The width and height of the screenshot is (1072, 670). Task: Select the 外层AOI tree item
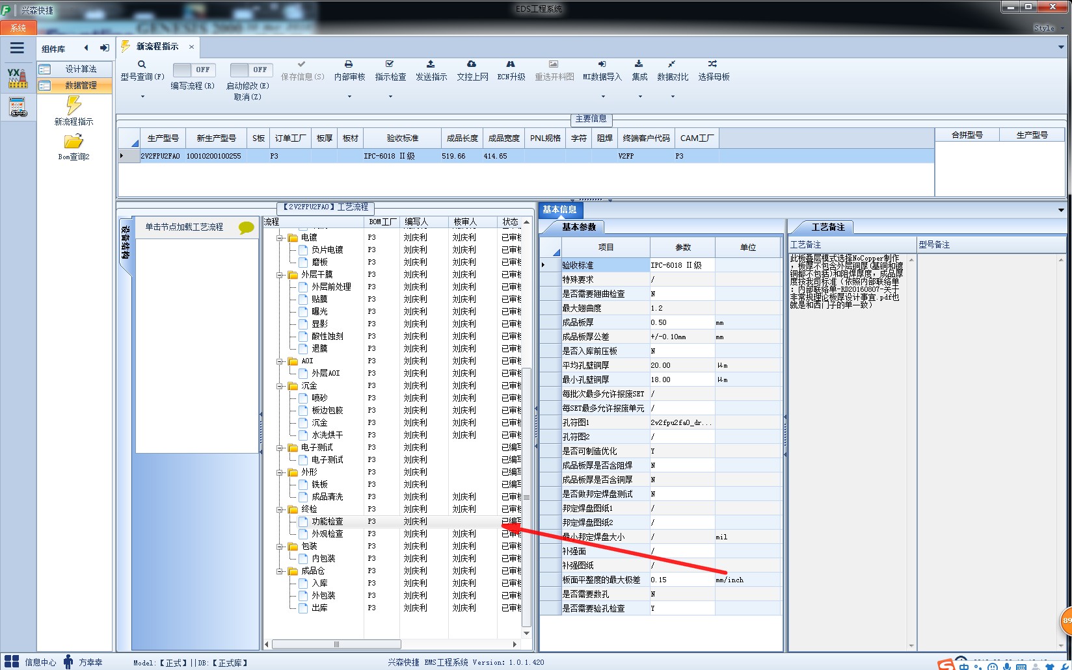click(326, 373)
